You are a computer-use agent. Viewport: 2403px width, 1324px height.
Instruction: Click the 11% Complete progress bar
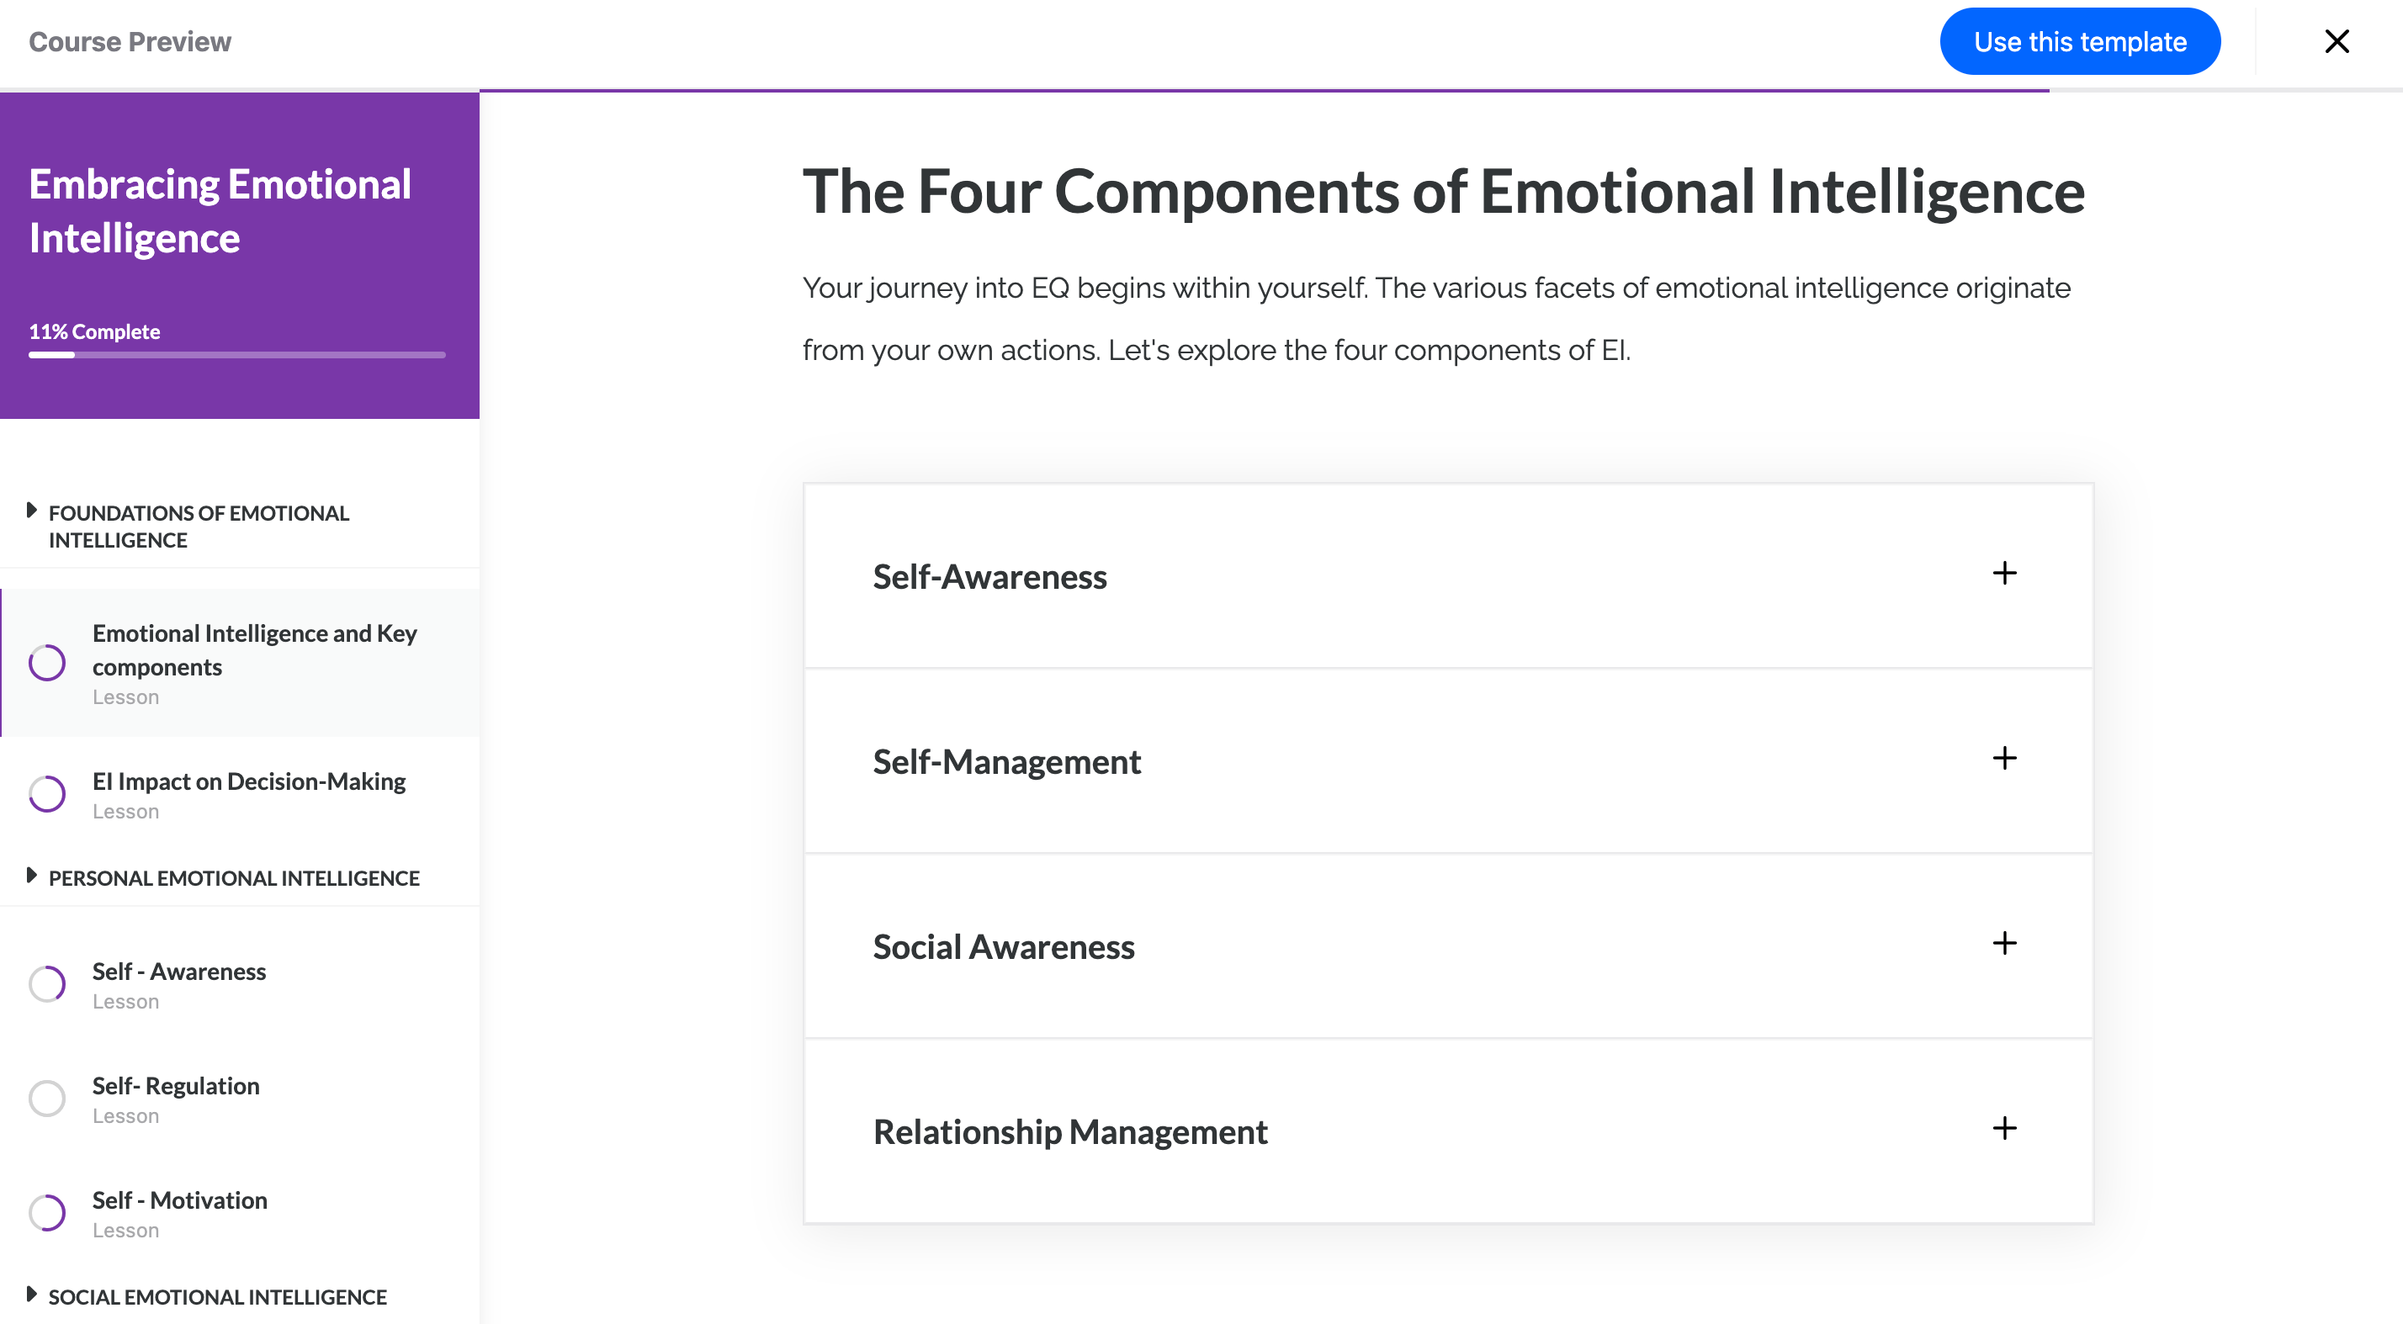[x=237, y=355]
